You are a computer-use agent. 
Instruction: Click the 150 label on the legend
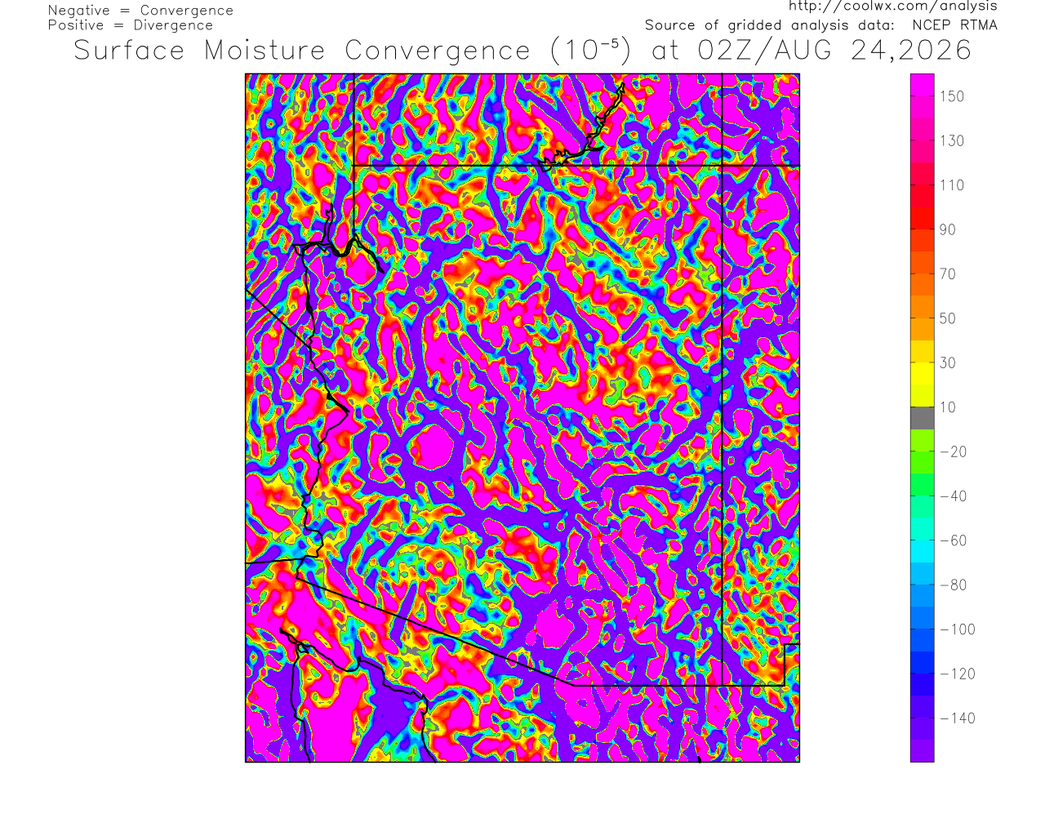(951, 96)
